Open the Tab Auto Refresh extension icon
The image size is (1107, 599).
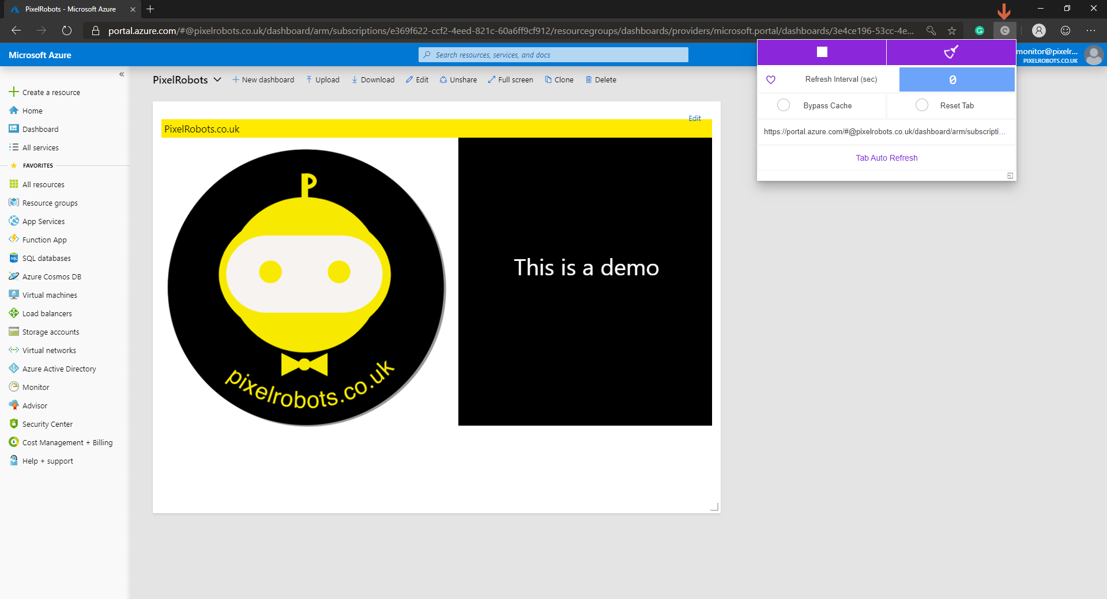1004,31
